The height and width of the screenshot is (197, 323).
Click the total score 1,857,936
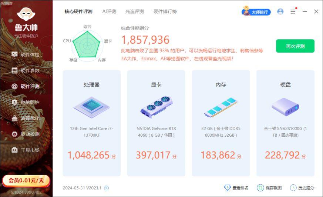145,40
